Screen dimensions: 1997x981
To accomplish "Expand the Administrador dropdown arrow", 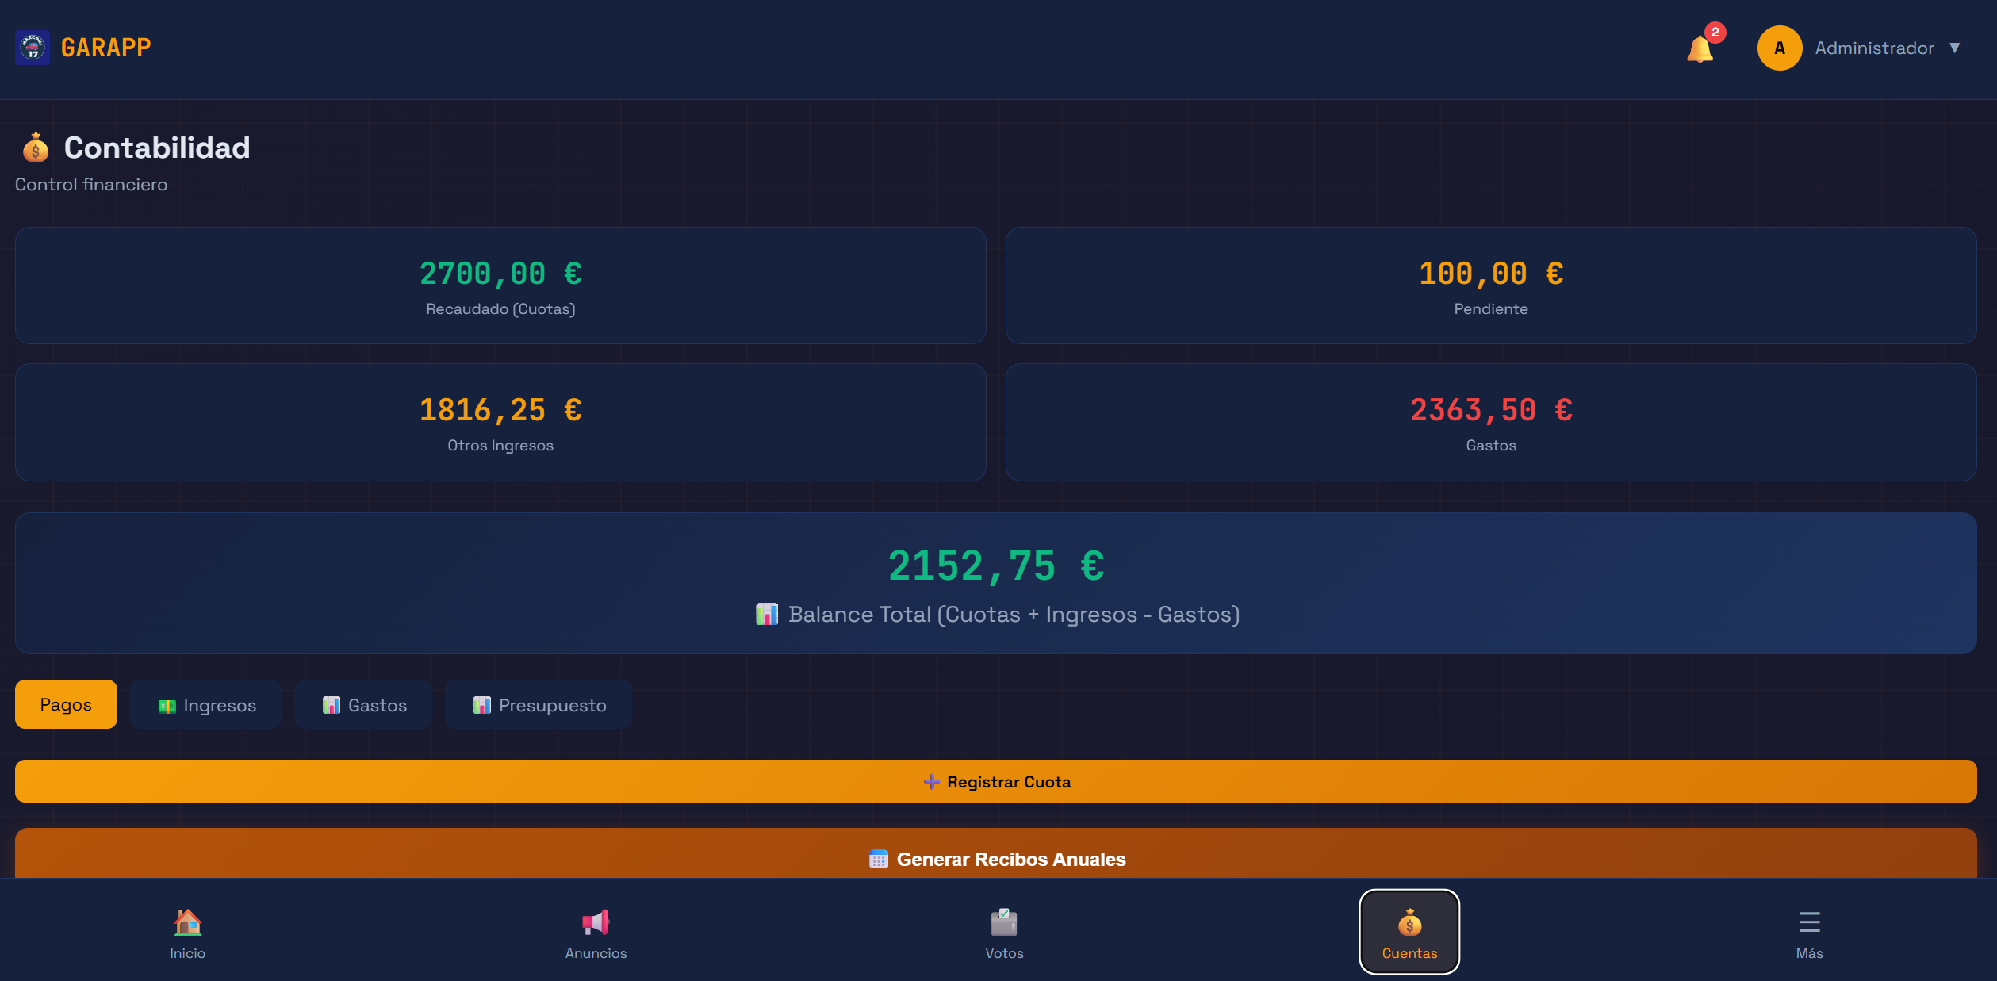I will tap(1955, 48).
